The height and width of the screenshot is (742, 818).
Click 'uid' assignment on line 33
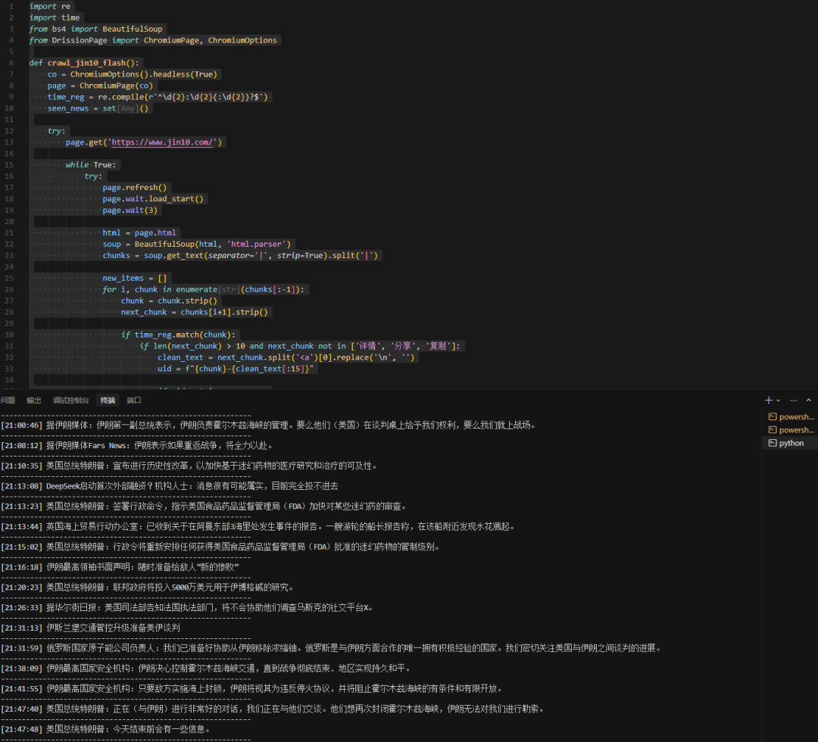164,369
